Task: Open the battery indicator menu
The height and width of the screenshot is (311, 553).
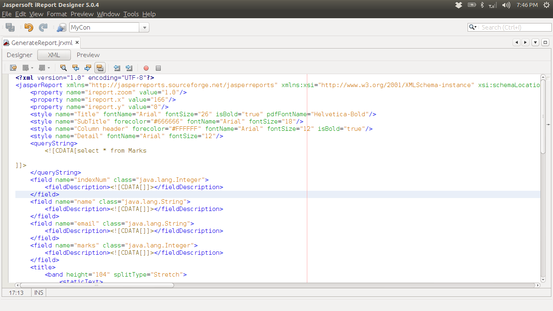Action: 472,5
